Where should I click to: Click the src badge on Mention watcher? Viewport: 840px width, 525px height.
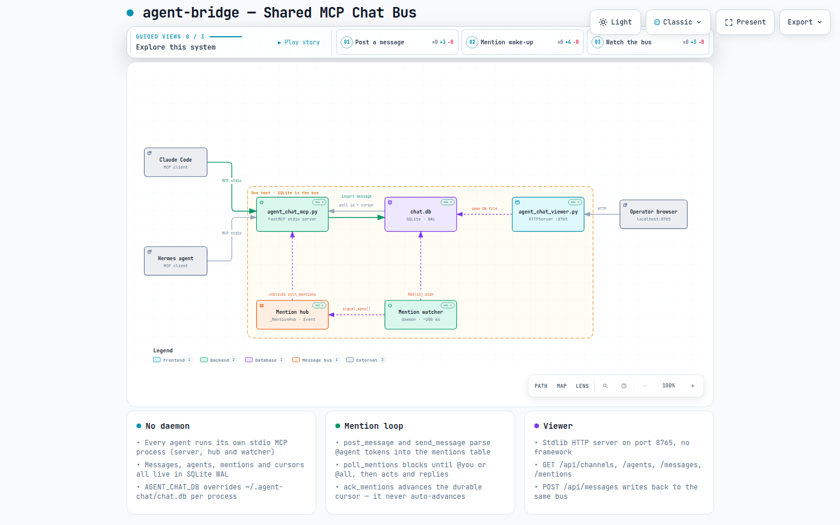click(447, 305)
